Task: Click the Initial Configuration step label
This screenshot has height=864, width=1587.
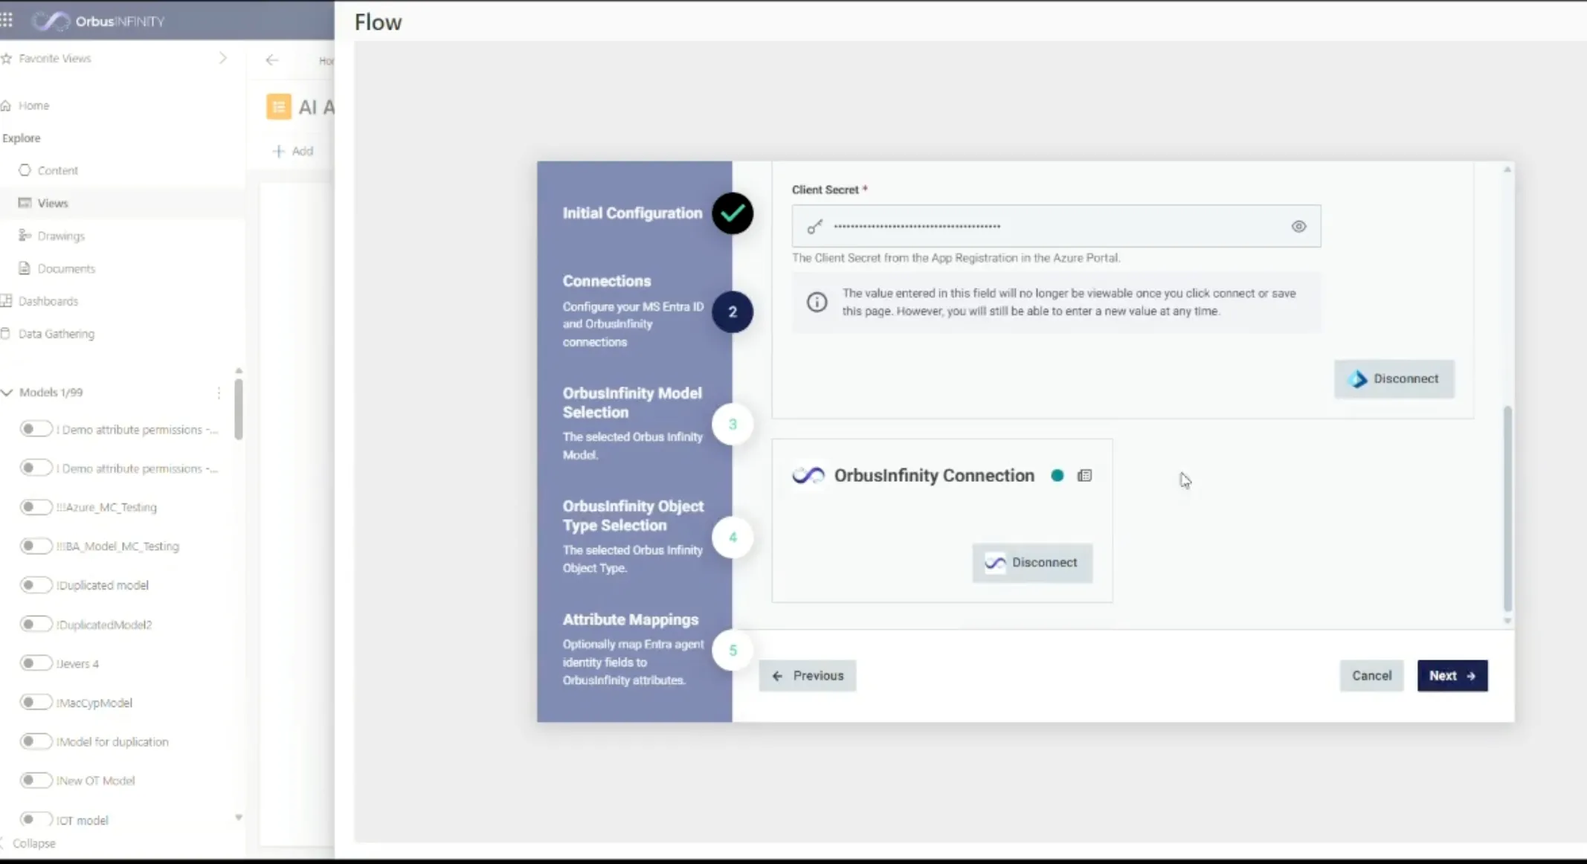Action: coord(632,213)
